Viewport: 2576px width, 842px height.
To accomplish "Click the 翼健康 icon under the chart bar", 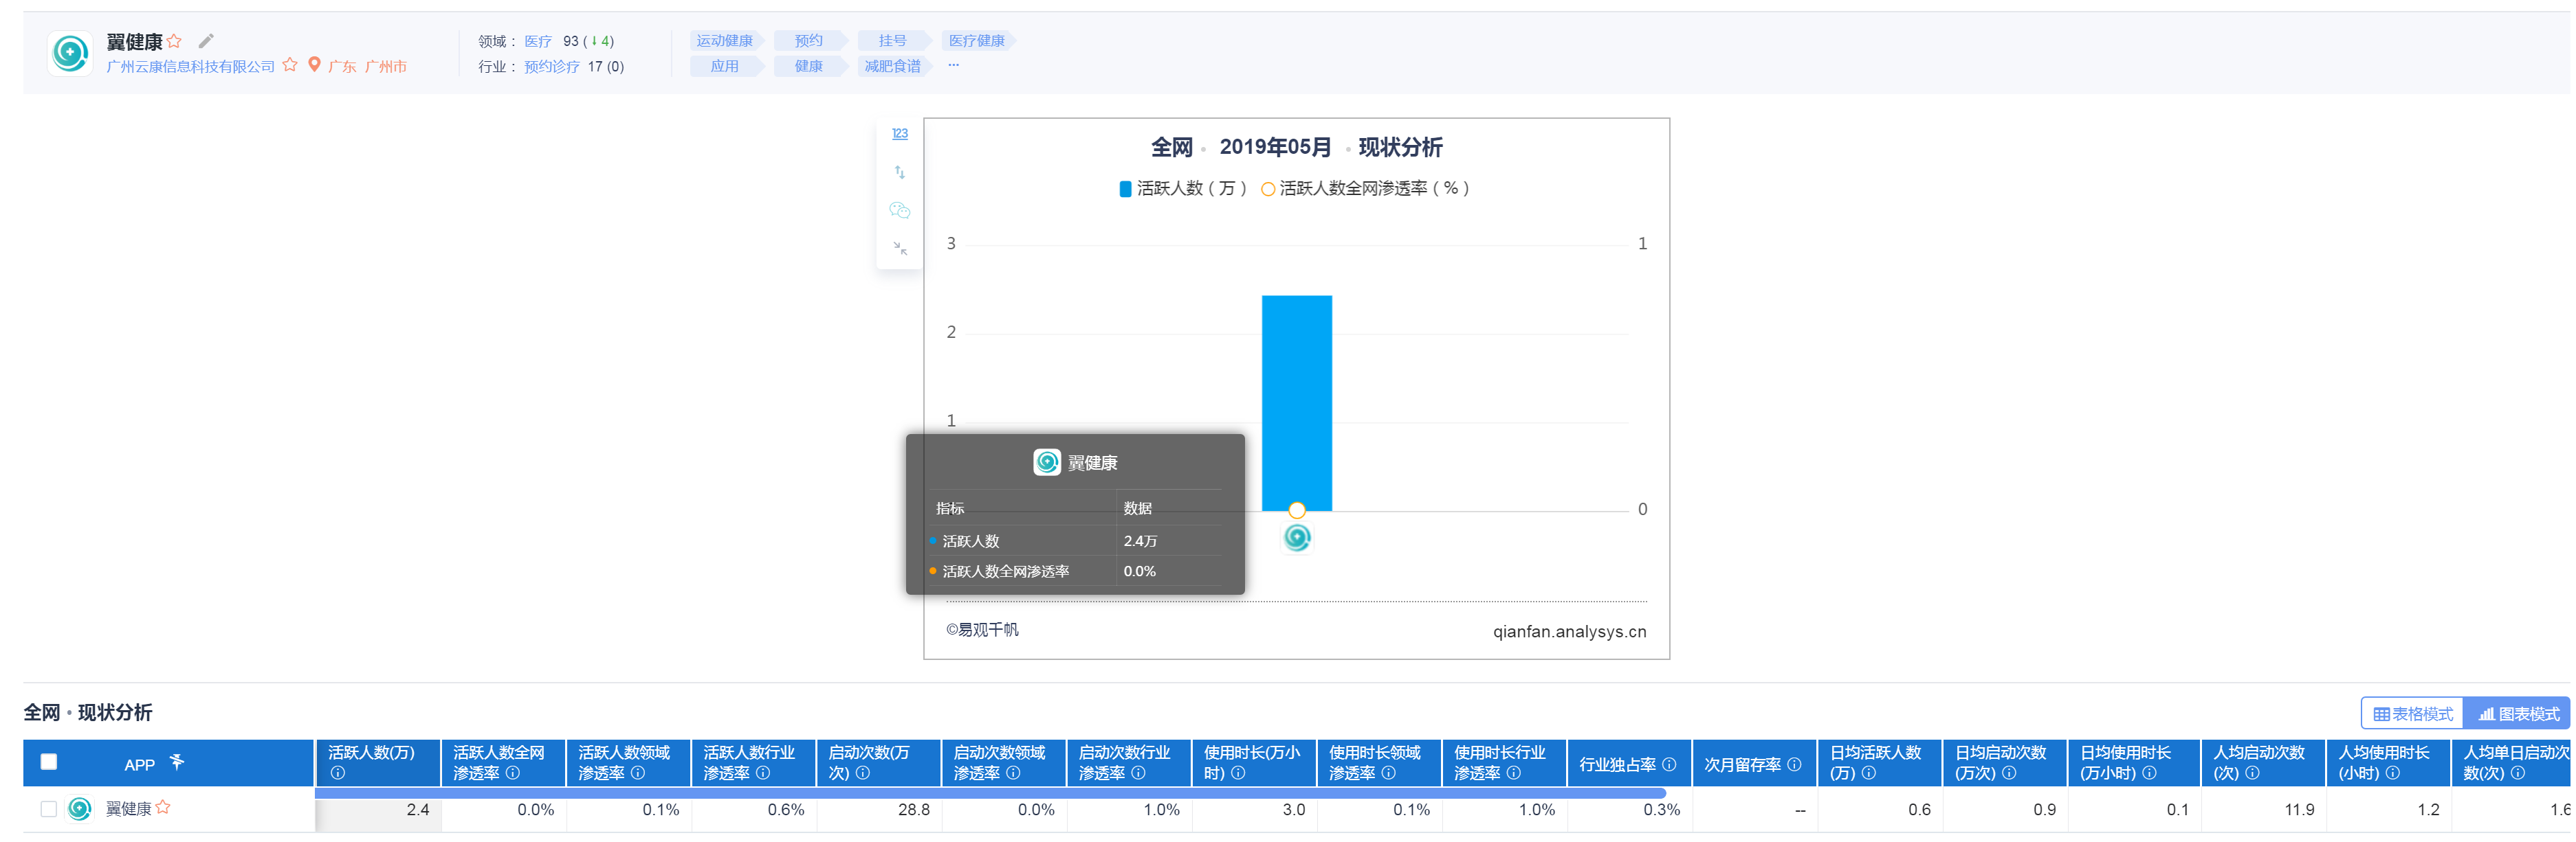I will click(x=1297, y=538).
